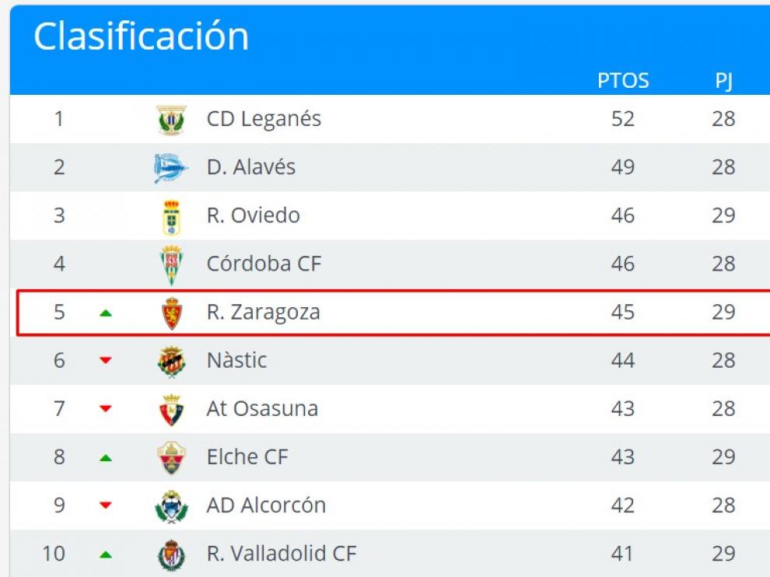Click the PTOS column header
This screenshot has height=577, width=770.
(x=623, y=81)
